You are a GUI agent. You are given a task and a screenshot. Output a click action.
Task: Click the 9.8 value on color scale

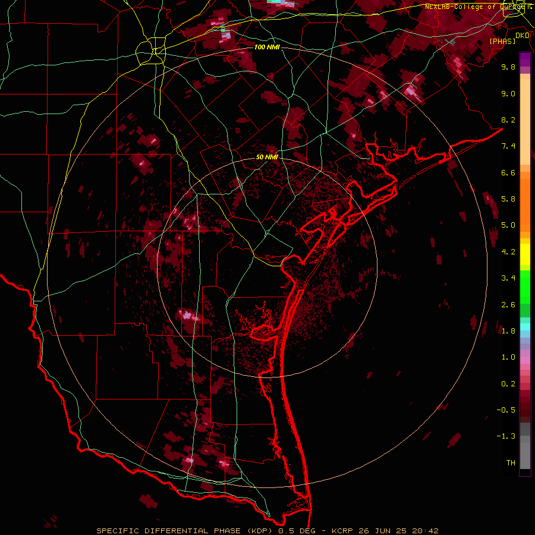(508, 67)
